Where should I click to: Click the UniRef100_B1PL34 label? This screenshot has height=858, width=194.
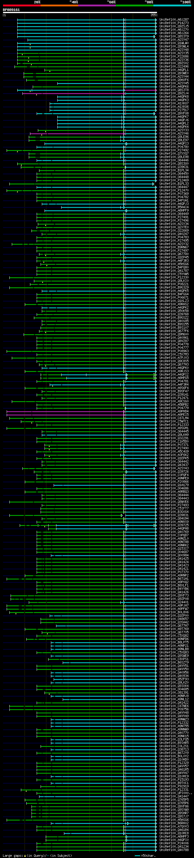[174, 170]
